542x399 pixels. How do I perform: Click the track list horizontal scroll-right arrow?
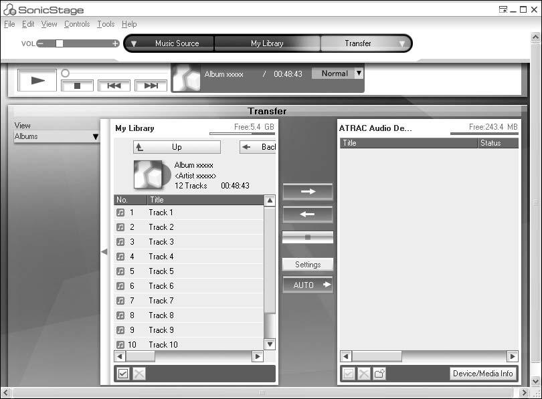(258, 356)
